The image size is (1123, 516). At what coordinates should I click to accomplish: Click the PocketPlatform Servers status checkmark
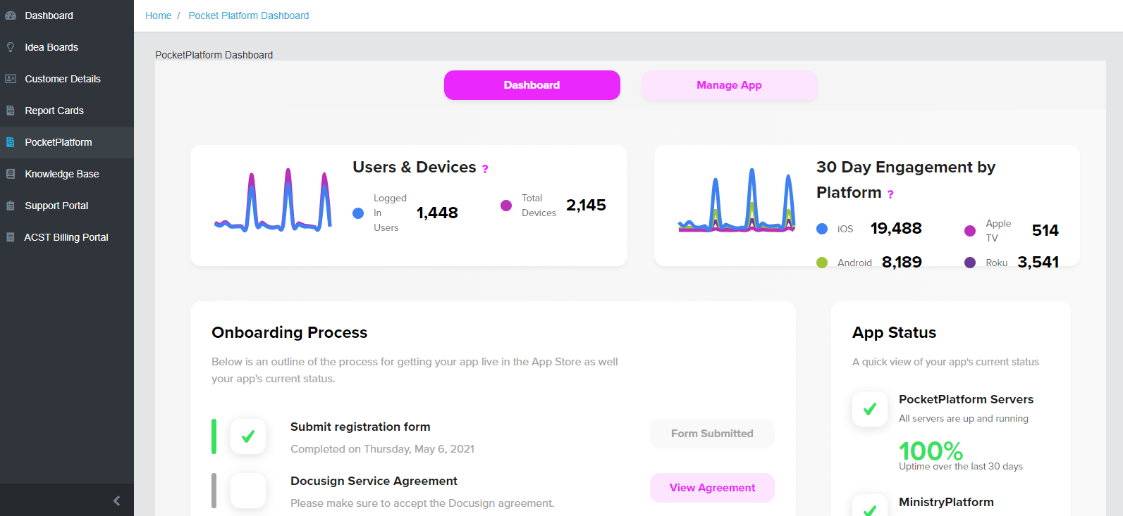click(870, 409)
